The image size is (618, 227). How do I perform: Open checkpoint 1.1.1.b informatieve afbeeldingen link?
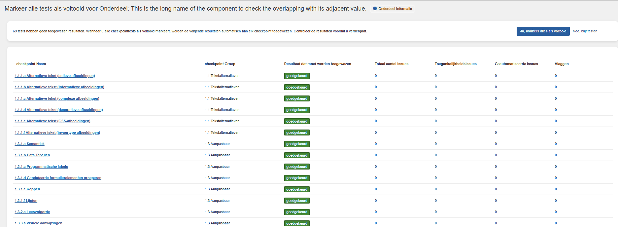pos(59,87)
